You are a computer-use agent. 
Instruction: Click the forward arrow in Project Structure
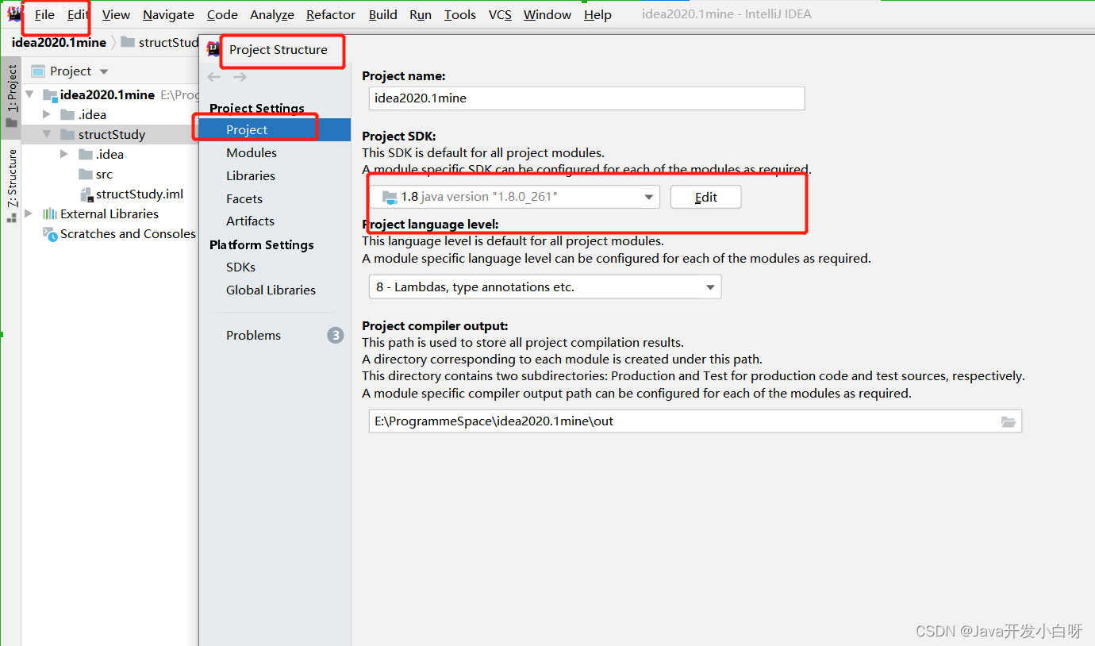click(x=240, y=77)
